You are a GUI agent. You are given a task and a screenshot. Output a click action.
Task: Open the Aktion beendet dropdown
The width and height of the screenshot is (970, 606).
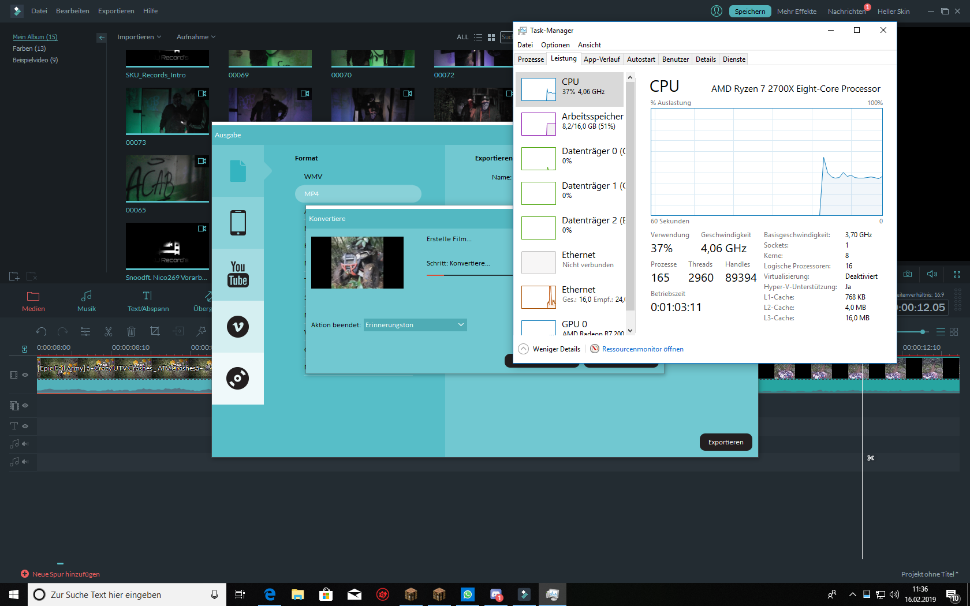point(415,325)
